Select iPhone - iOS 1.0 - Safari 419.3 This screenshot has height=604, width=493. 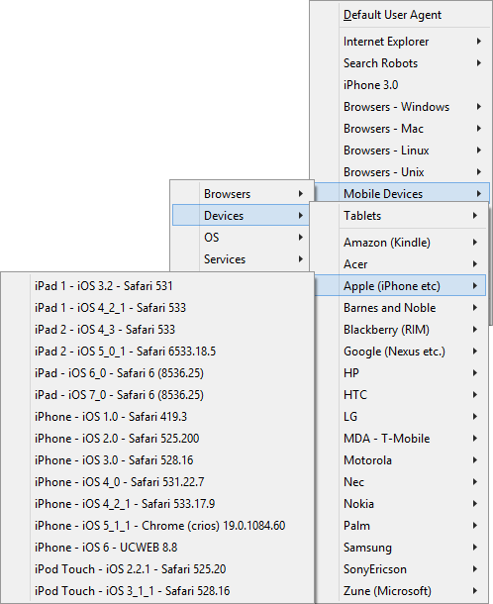tap(158, 417)
